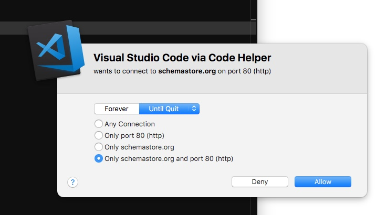Viewport: 376px width, 215px height.
Task: Choose Only port 80 (http) radio option
Action: point(99,135)
